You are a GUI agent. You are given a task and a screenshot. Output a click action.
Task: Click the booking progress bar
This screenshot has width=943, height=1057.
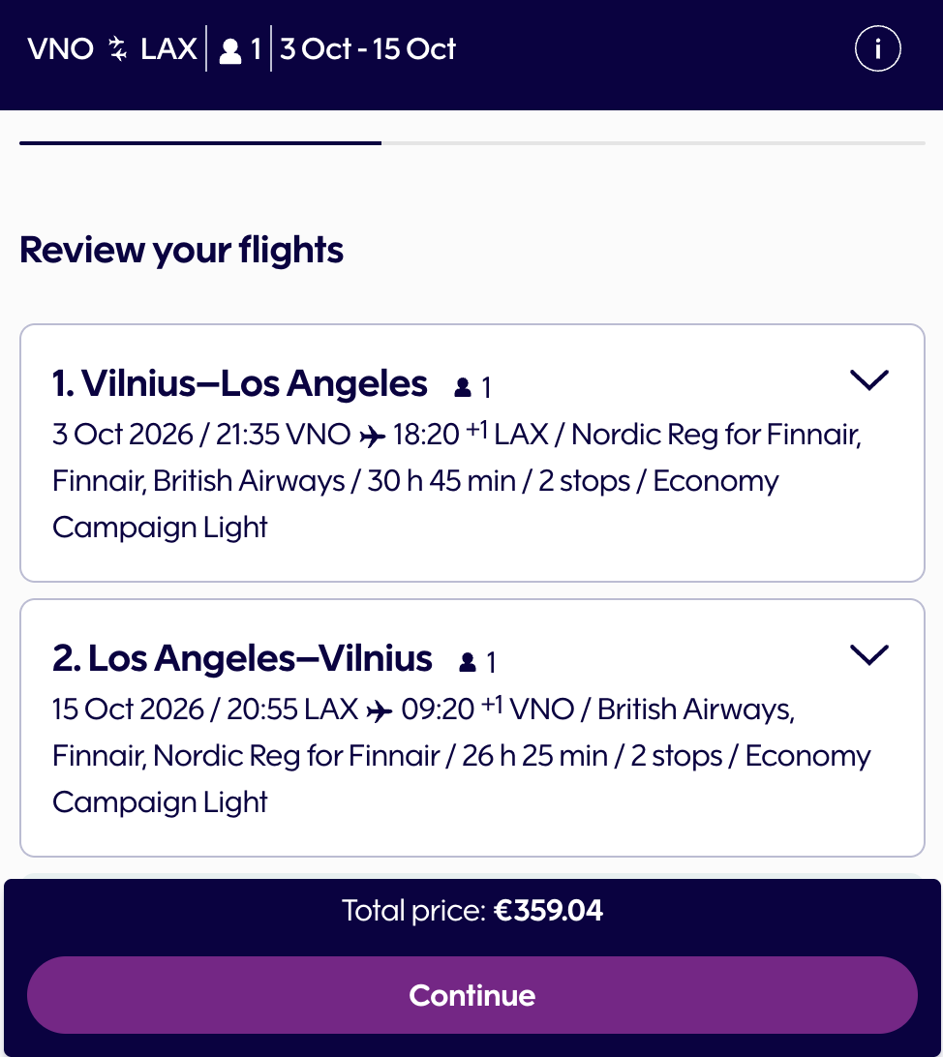pos(471,143)
